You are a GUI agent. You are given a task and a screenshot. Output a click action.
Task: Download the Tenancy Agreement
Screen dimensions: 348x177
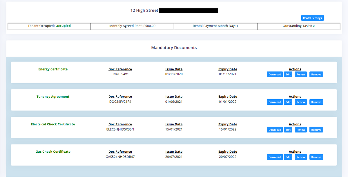click(x=275, y=102)
